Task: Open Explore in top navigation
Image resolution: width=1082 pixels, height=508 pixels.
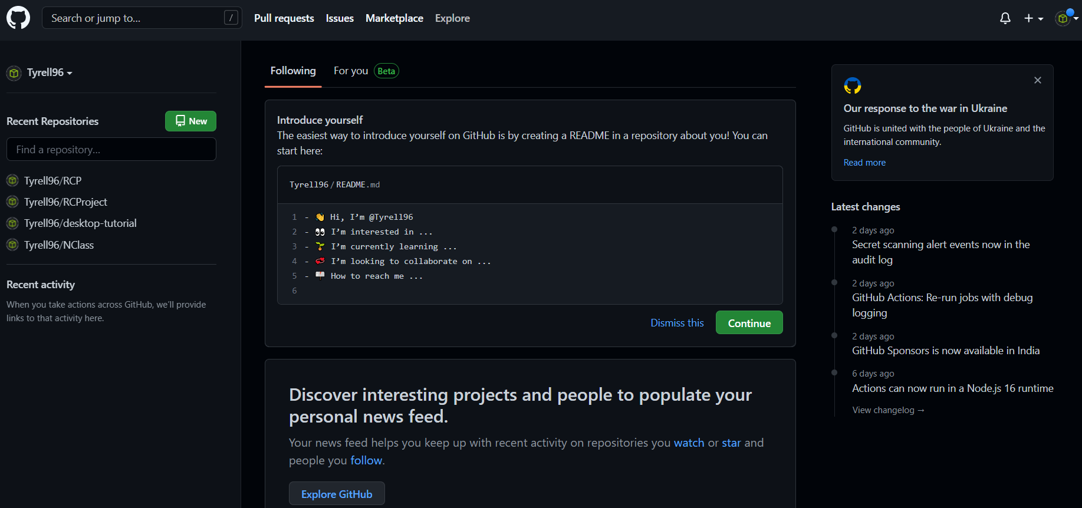Action: coord(452,18)
